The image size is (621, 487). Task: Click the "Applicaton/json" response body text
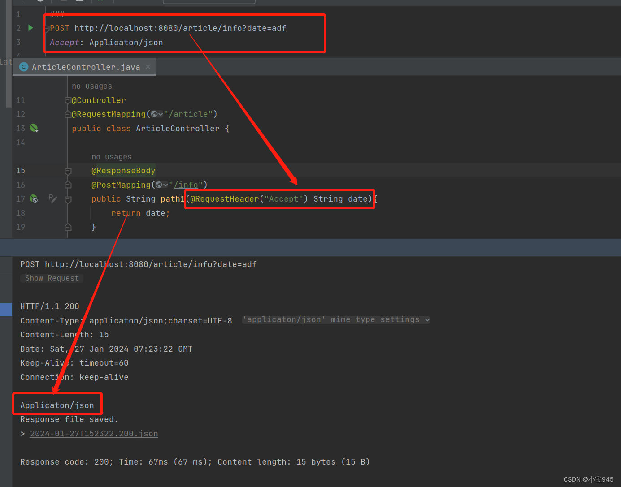pos(57,405)
